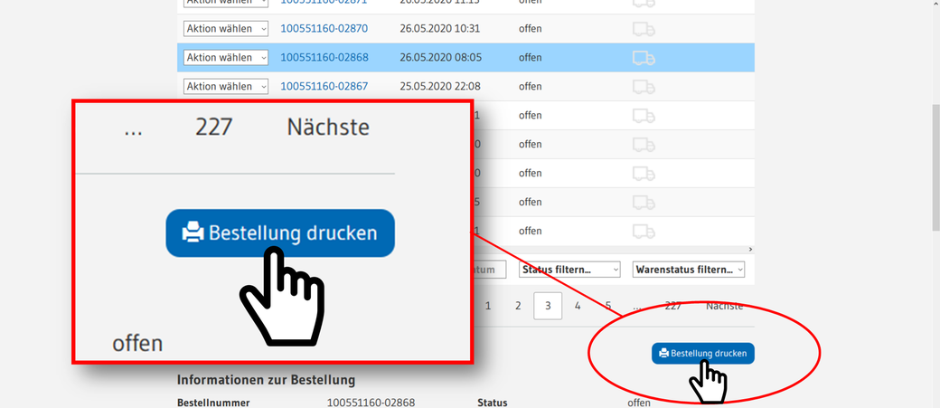
Task: Click truck icon in row 100551160-02868
Action: (x=644, y=58)
